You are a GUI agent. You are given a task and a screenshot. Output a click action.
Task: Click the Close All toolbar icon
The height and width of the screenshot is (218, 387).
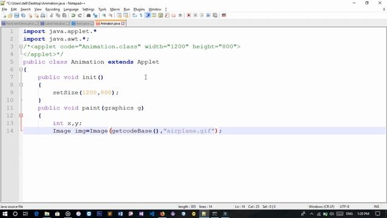point(36,15)
